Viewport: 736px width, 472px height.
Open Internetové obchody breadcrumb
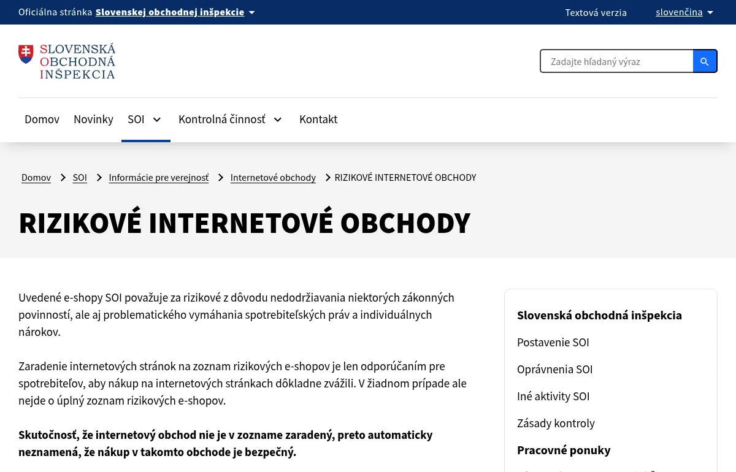click(273, 178)
